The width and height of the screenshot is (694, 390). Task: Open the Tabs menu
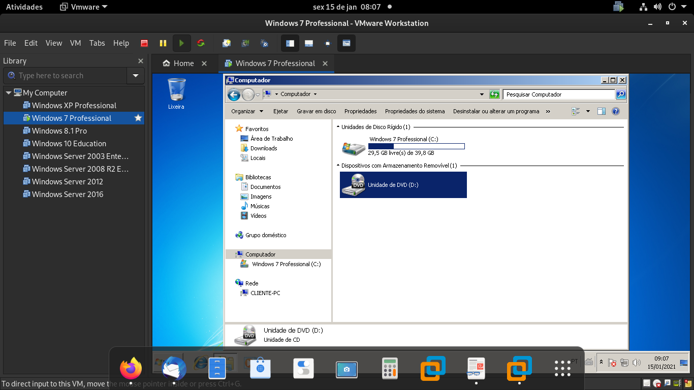pos(97,43)
